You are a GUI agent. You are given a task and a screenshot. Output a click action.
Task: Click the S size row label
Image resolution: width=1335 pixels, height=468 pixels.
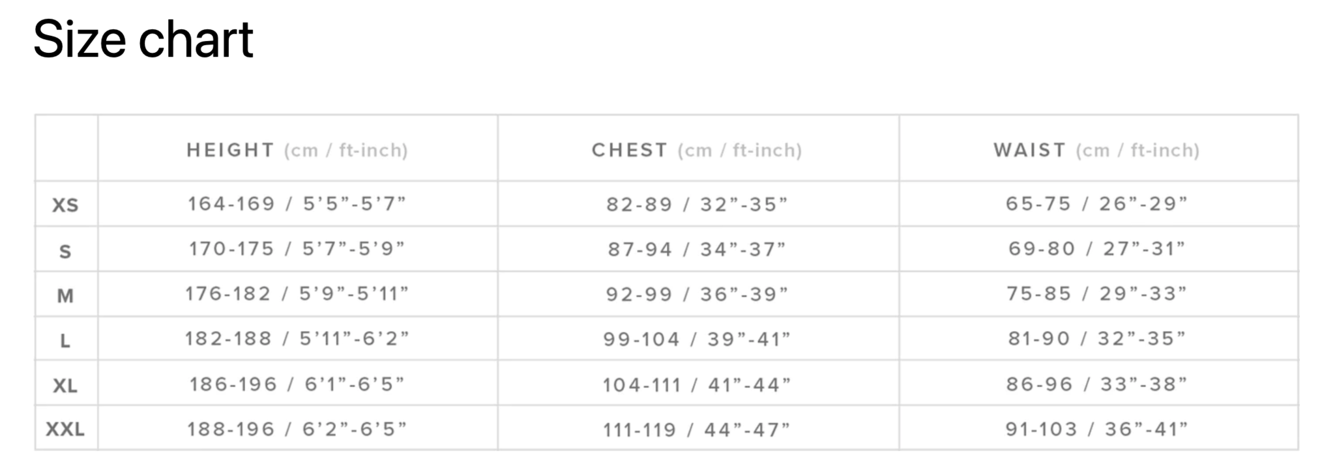click(65, 251)
